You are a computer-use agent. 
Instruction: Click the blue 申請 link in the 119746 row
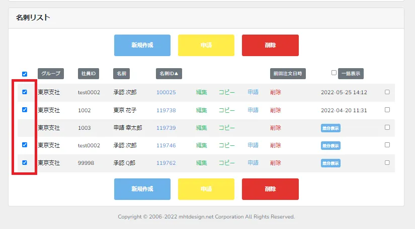[x=253, y=145]
